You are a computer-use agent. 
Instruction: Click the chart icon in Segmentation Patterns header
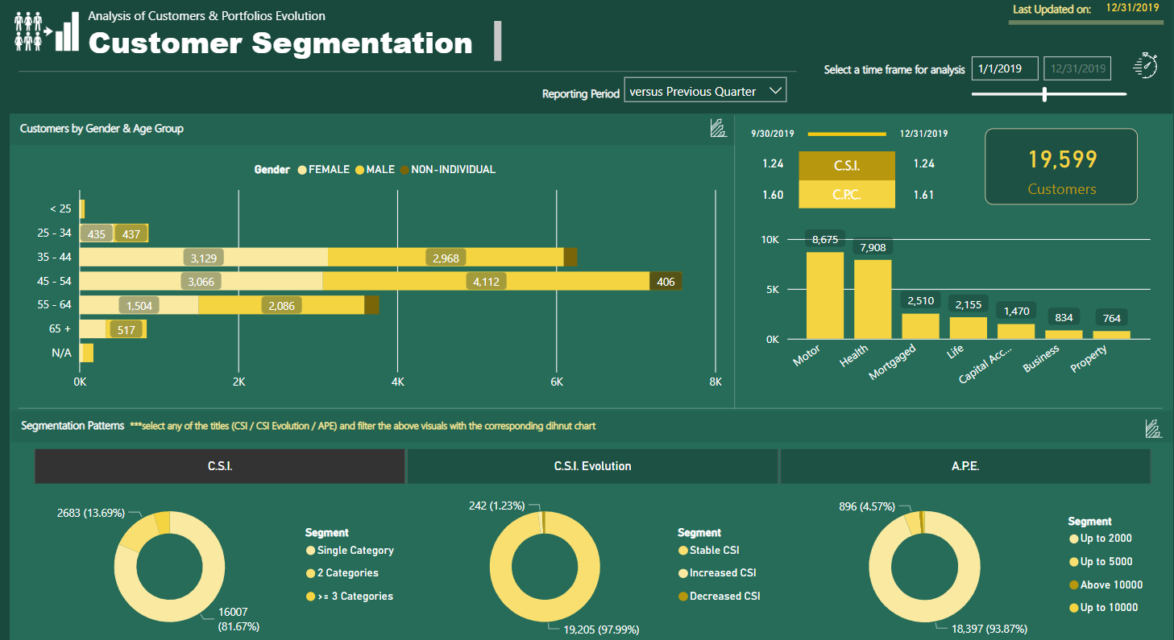pos(1153,428)
